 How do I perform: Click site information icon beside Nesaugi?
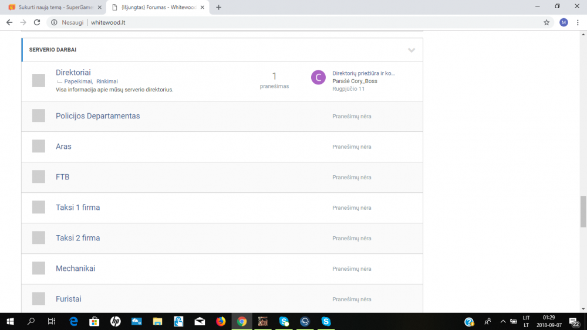tap(54, 22)
